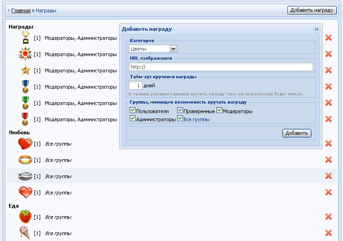Select the red star order award icon
Viewport: 343px width, 241px height.
[x=25, y=54]
